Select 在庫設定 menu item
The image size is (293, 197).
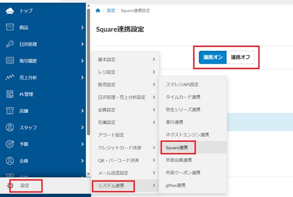[x=125, y=122]
